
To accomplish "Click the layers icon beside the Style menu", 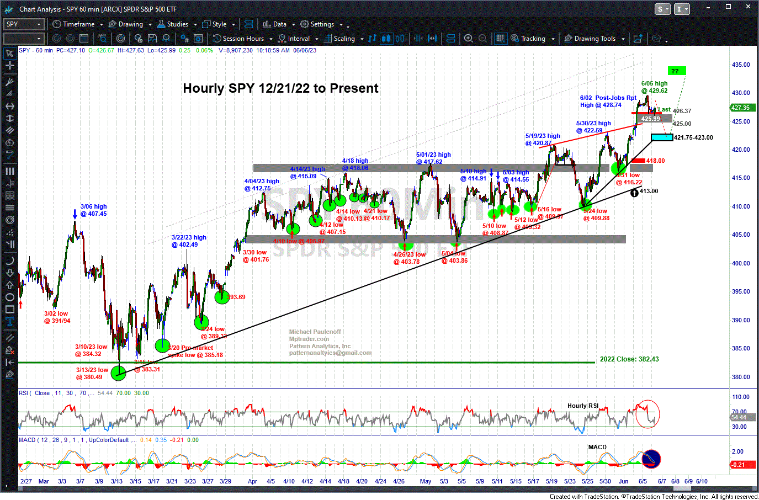I will coord(248,24).
